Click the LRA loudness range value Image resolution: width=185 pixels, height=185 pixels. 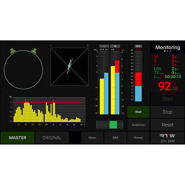click(175, 69)
